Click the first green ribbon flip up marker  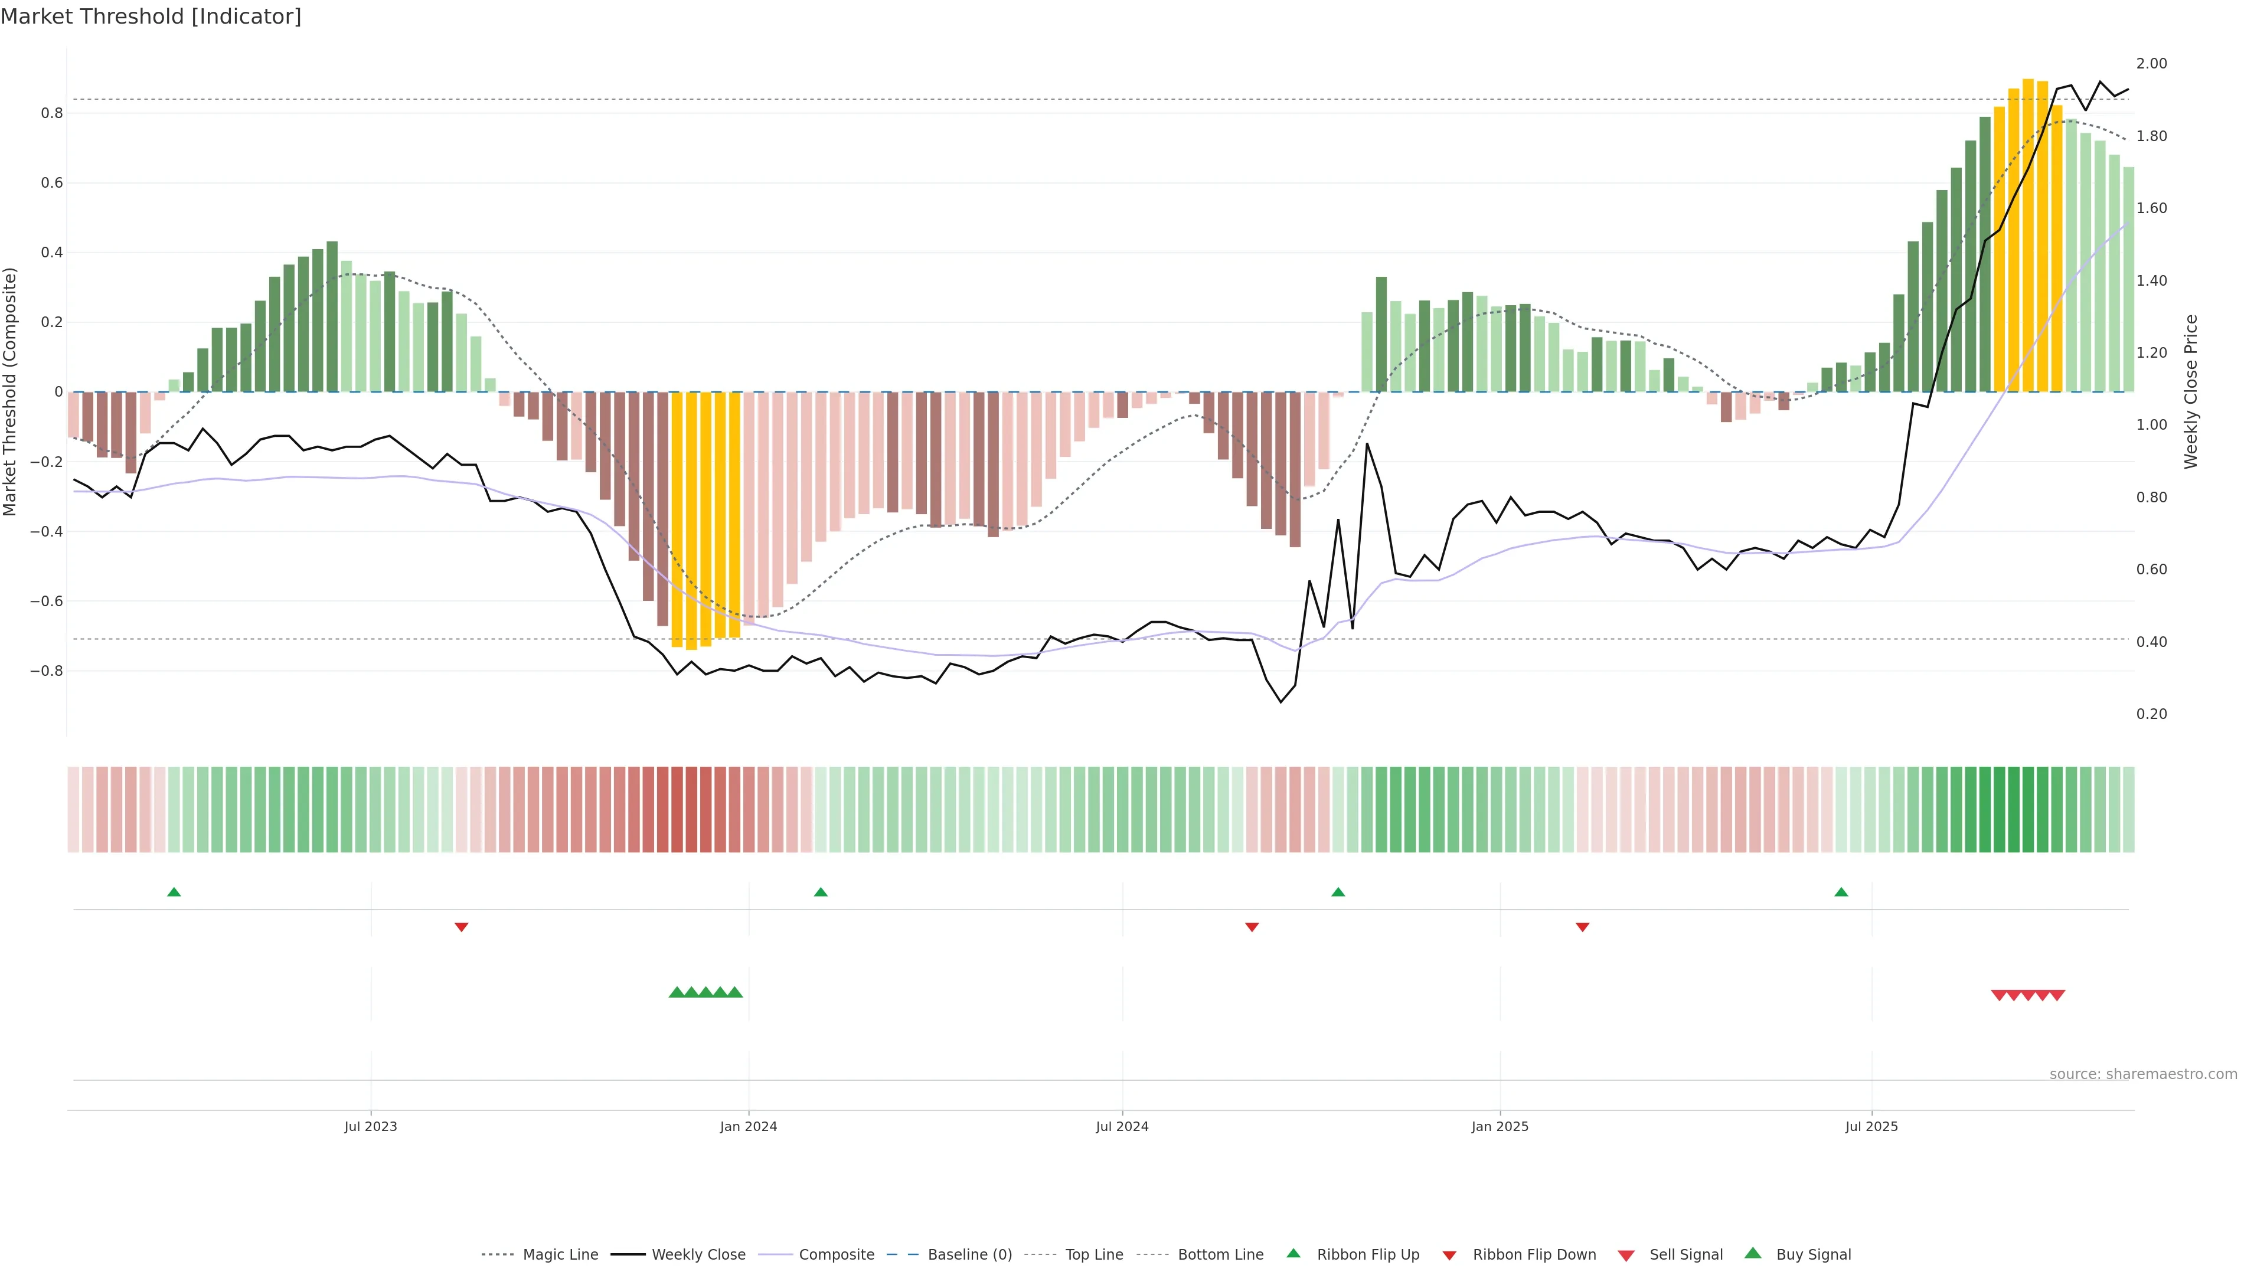click(174, 892)
